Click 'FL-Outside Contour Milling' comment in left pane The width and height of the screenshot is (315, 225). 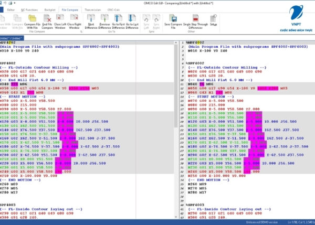tap(39, 68)
